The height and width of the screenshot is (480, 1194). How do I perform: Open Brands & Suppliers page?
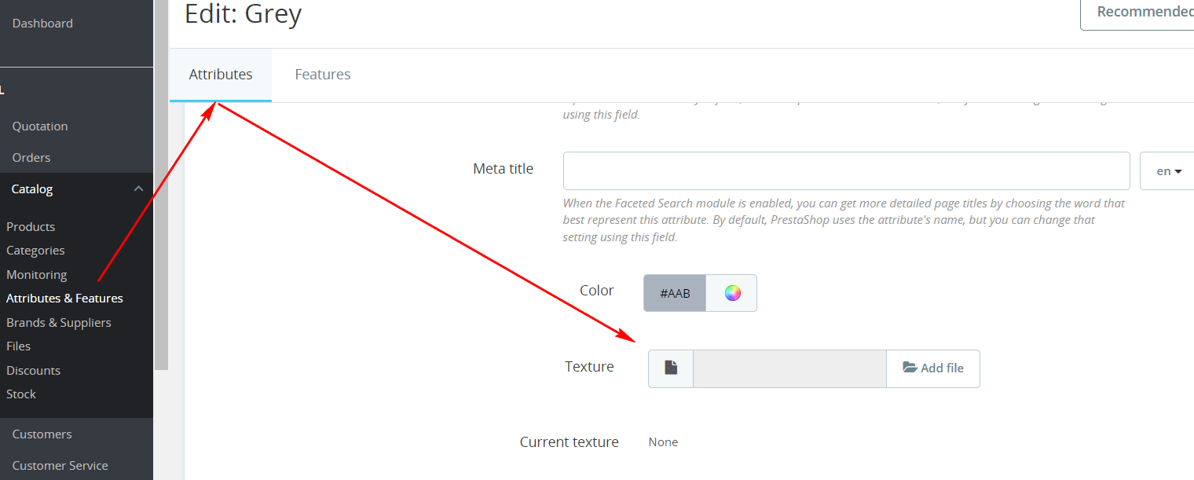58,322
